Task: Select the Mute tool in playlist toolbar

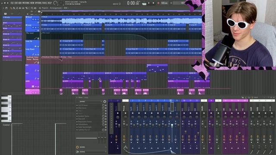Action: coord(20,8)
